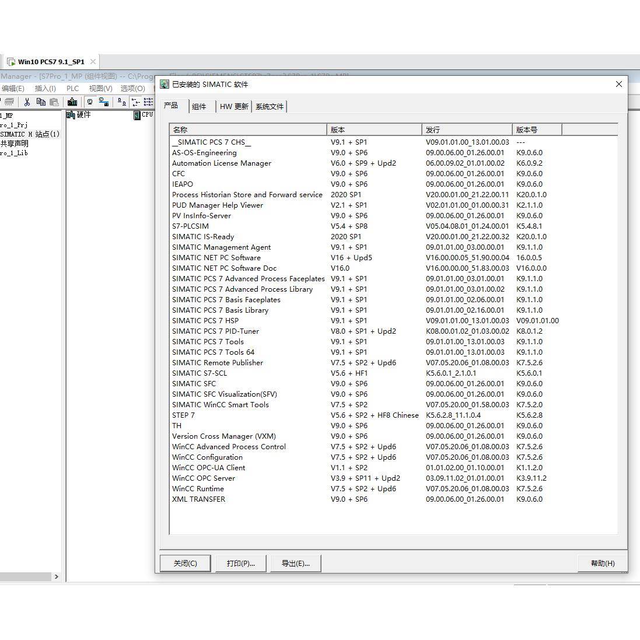Click the 导出(E)... button
Screen dimensions: 640x640
point(296,563)
